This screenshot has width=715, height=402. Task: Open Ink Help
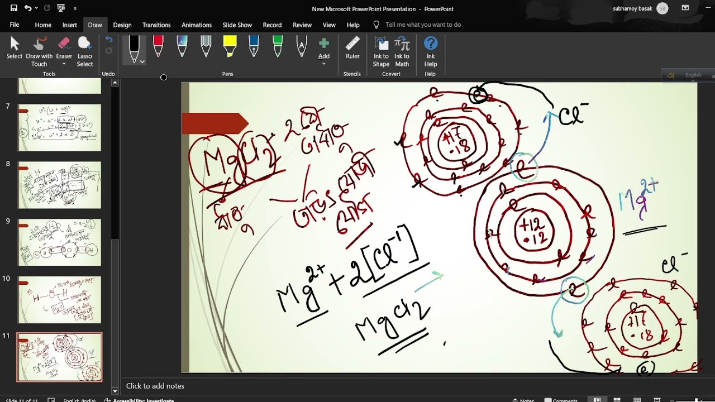431,51
